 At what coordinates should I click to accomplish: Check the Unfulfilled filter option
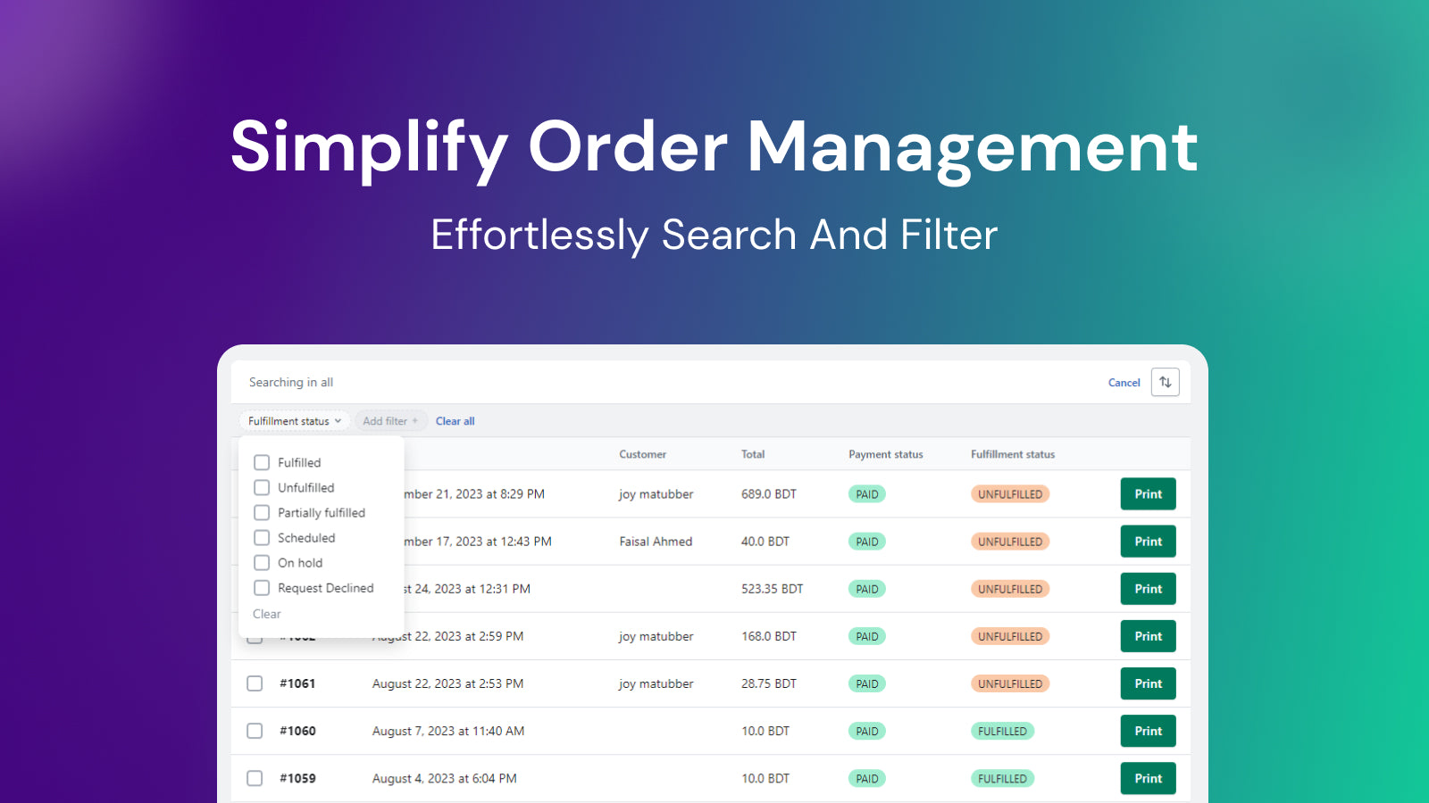(x=262, y=487)
